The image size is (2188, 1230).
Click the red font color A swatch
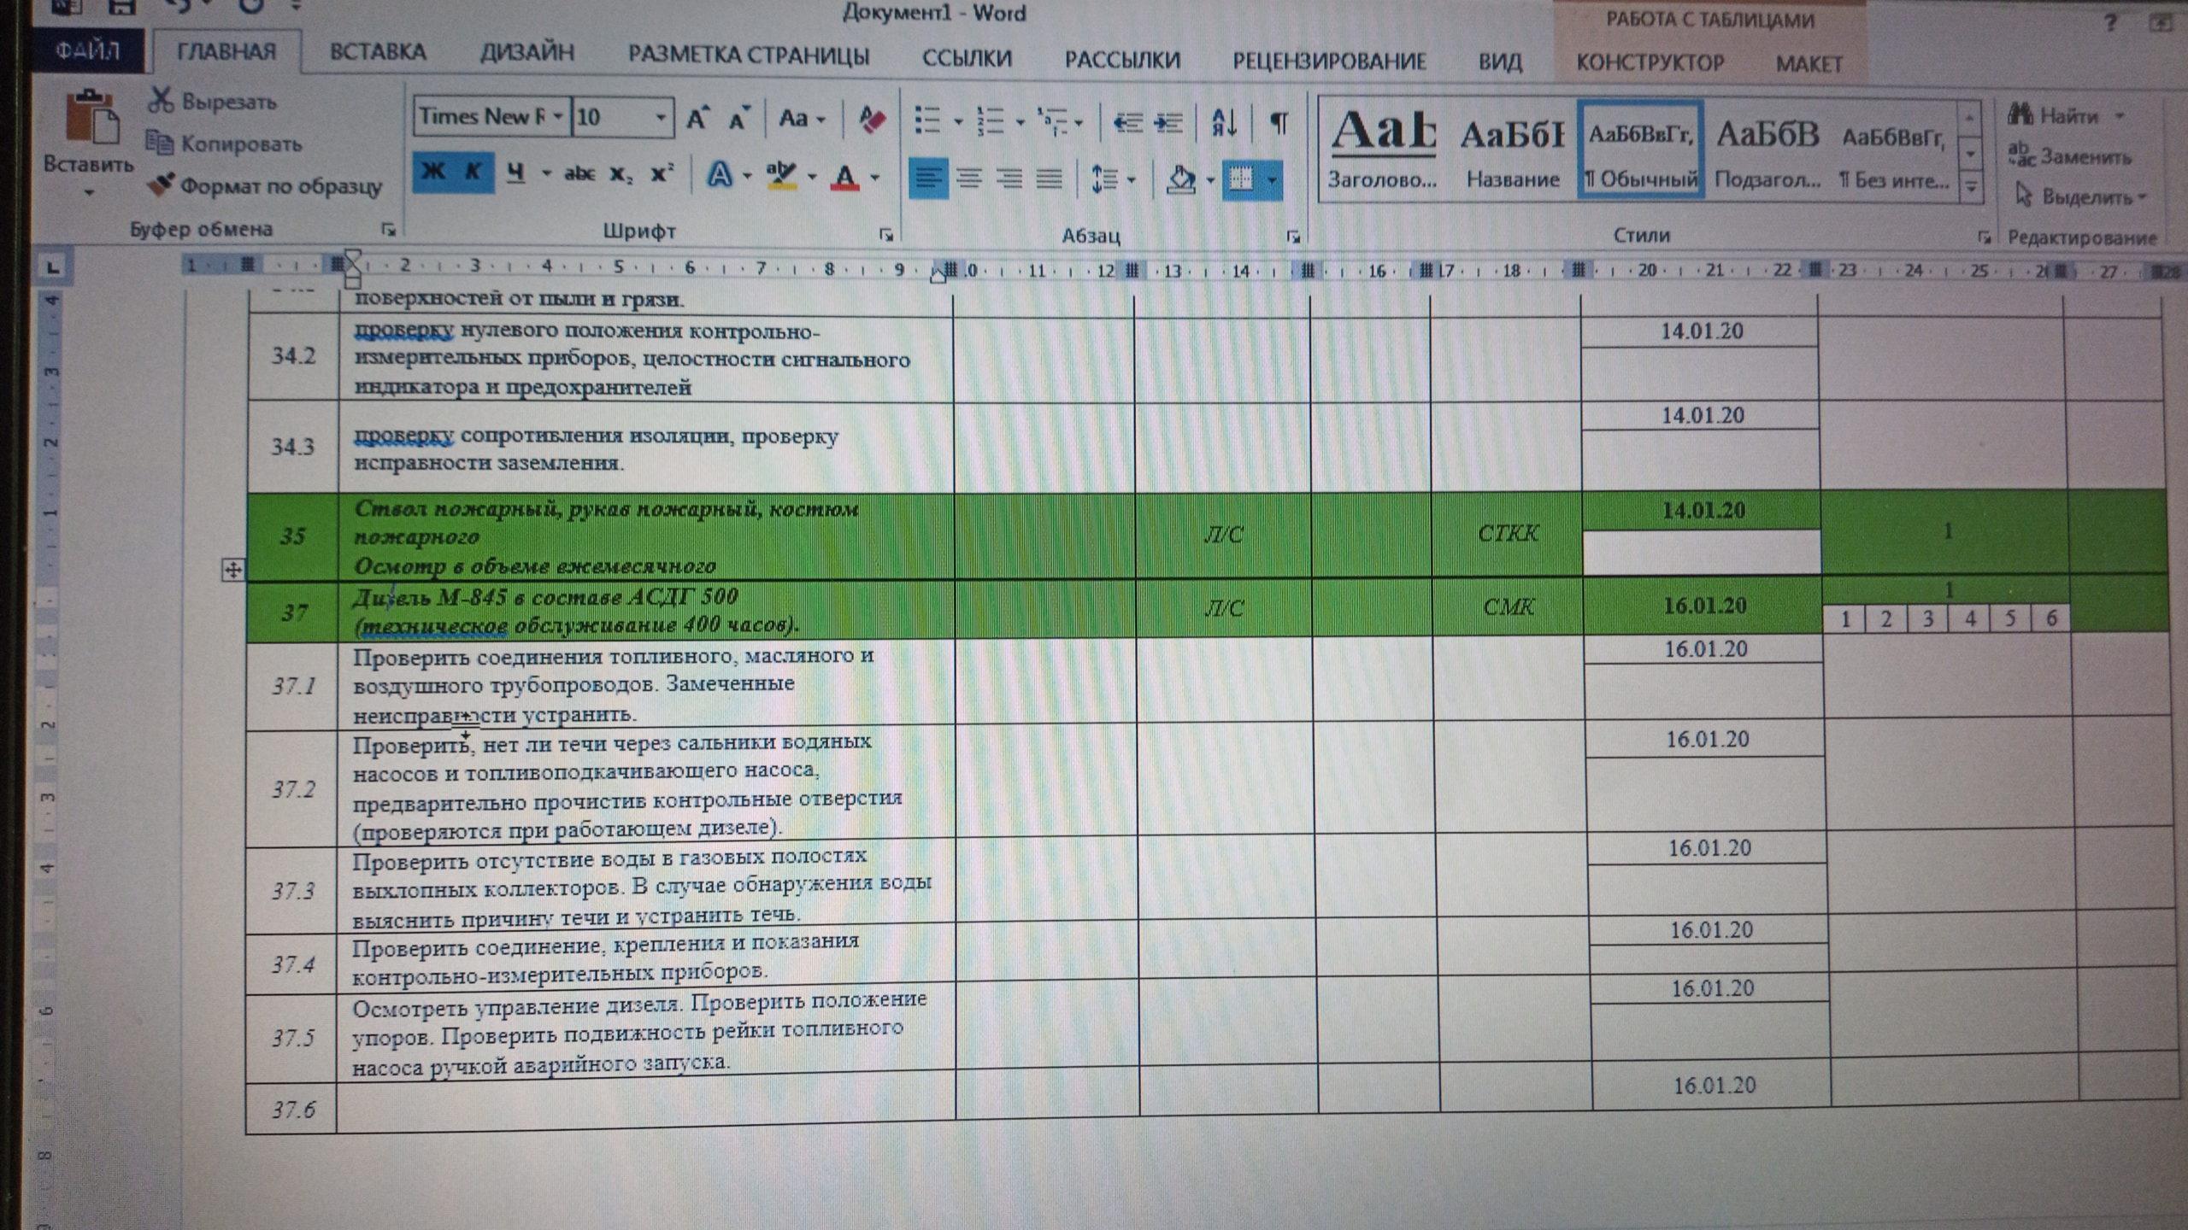point(844,178)
